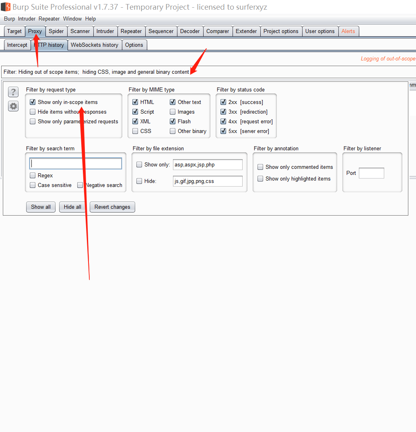Click Revert changes to reset the filter
Viewport: 416px width, 432px height.
pyautogui.click(x=112, y=207)
